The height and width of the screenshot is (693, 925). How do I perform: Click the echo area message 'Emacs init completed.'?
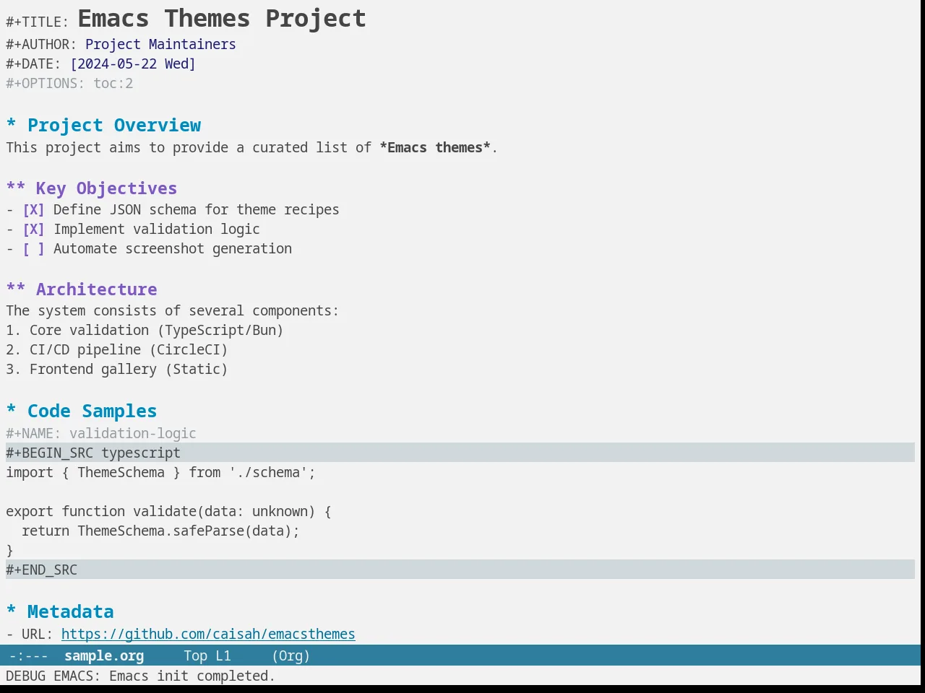192,676
